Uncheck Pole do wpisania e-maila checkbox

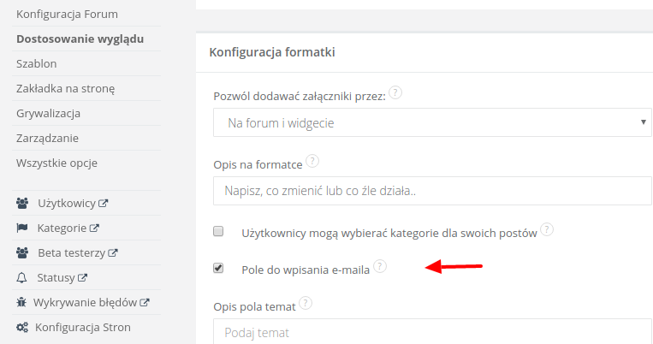(x=218, y=269)
